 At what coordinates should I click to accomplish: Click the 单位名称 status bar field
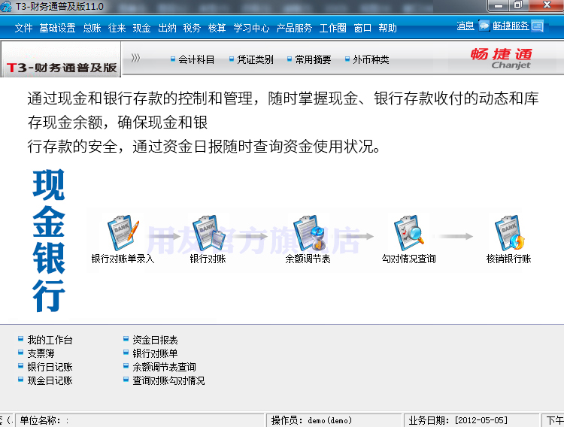pos(140,420)
